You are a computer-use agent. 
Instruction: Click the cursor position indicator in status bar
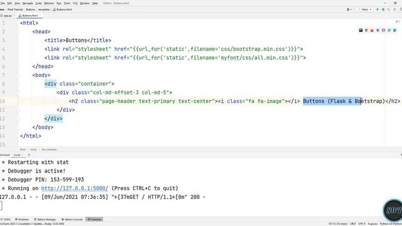[338, 224]
